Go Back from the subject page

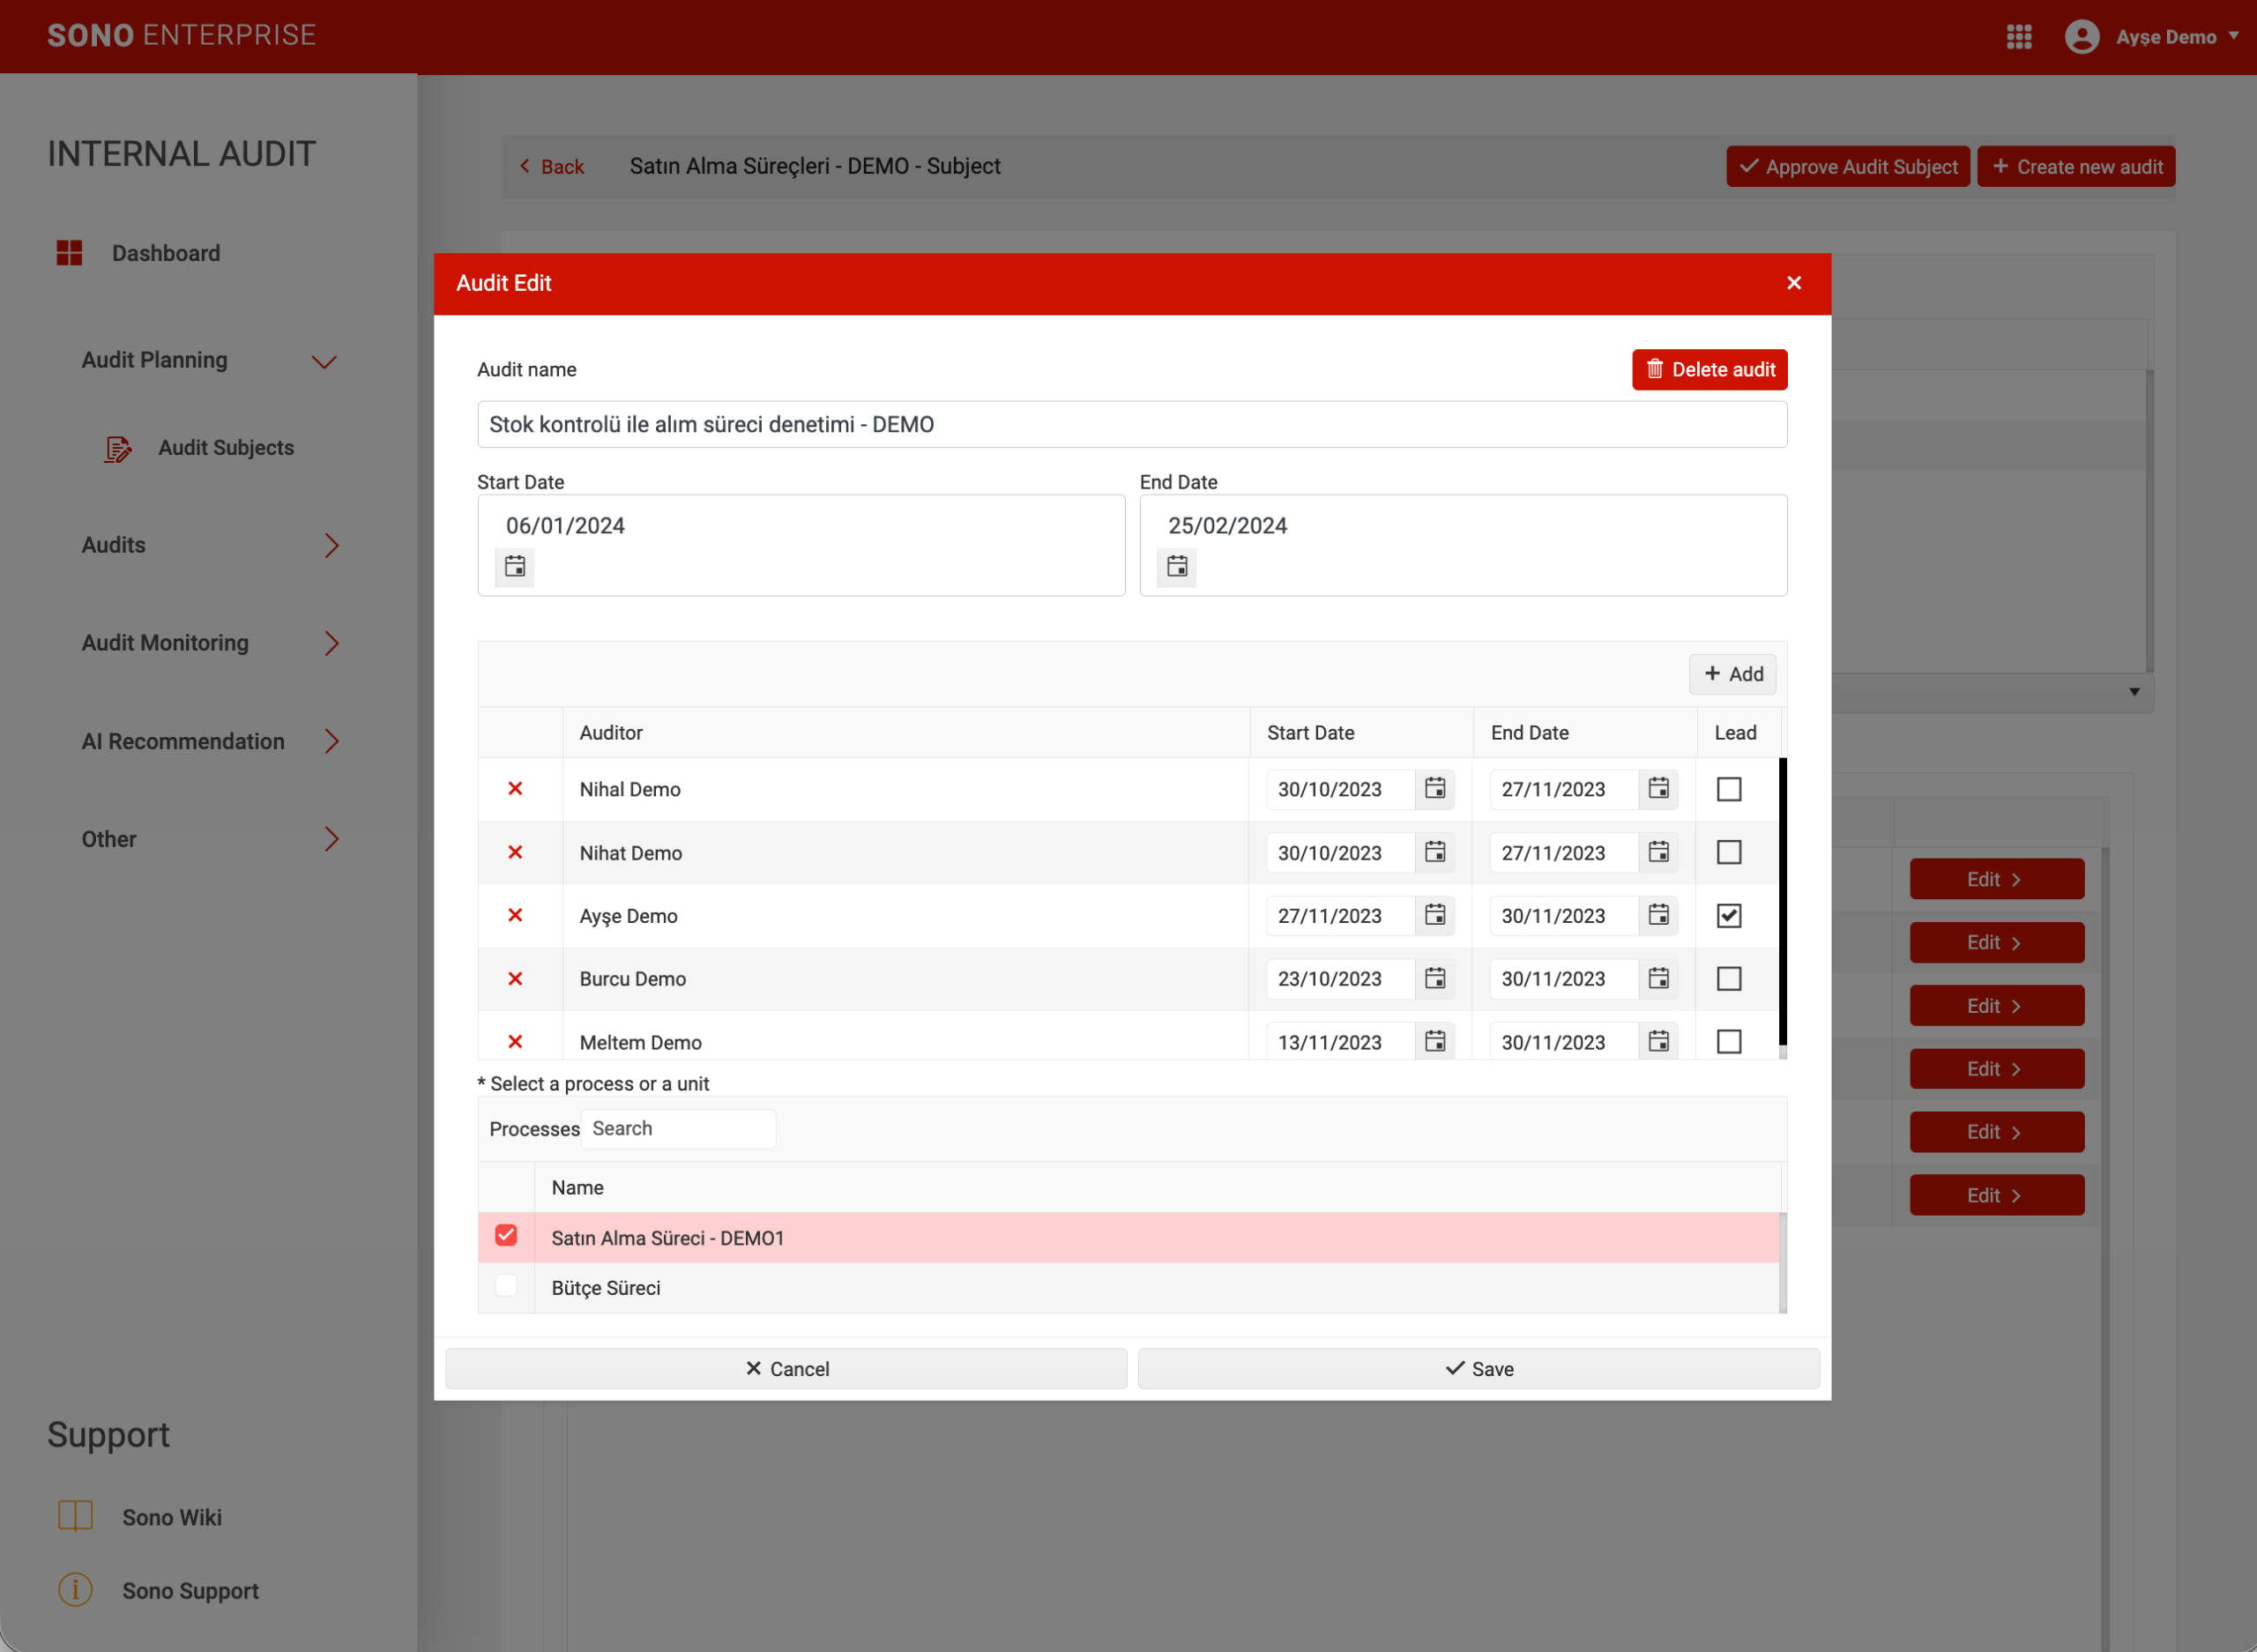click(x=551, y=167)
